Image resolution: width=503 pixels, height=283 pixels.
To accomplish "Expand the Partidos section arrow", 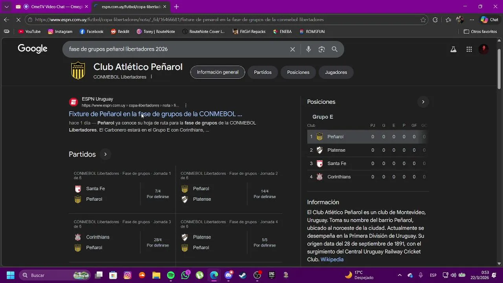I will 105,154.
